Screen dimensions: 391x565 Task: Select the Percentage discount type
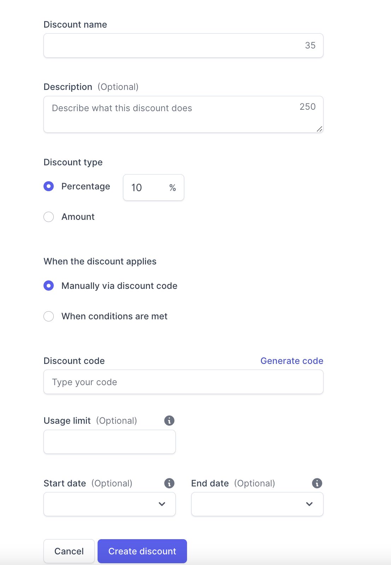tap(48, 186)
